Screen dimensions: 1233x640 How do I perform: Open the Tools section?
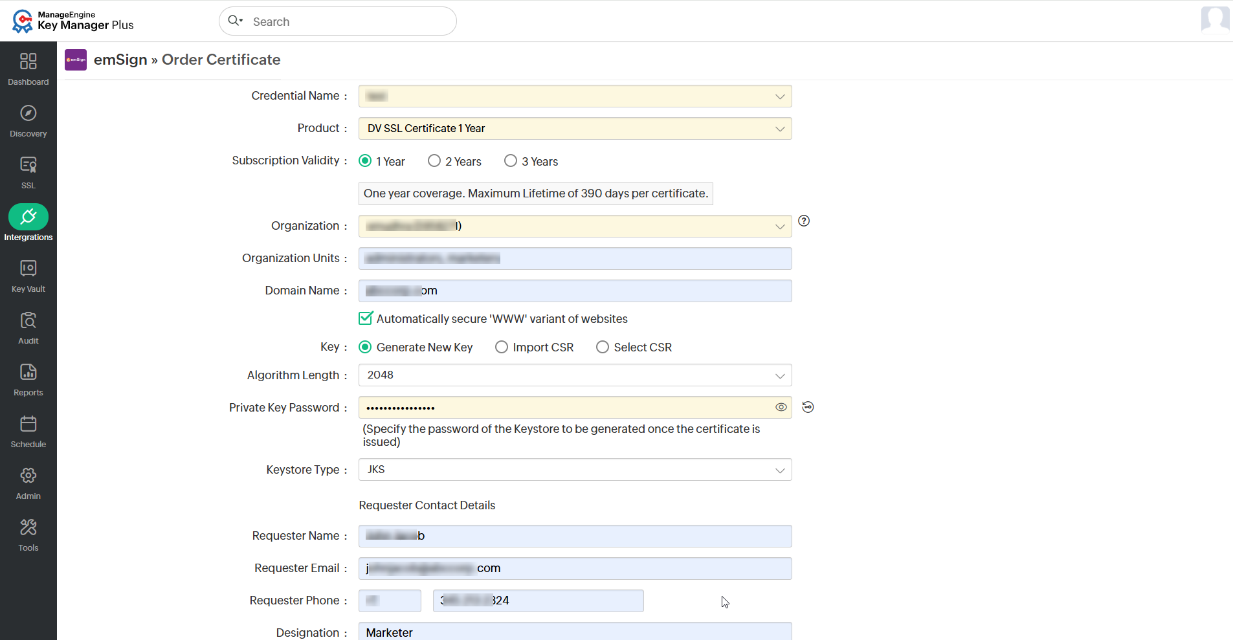click(x=28, y=535)
